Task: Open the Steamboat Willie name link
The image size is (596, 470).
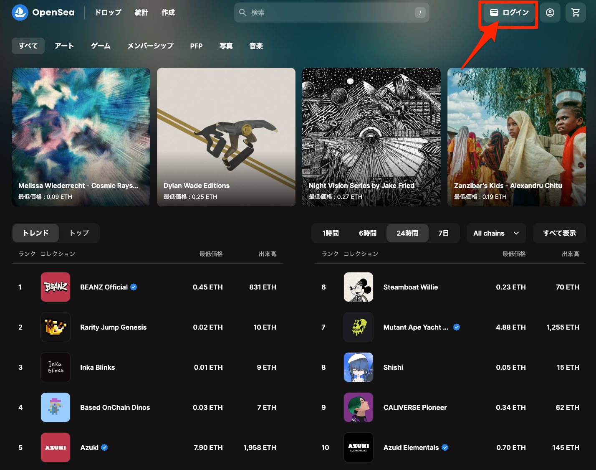Action: (x=411, y=287)
